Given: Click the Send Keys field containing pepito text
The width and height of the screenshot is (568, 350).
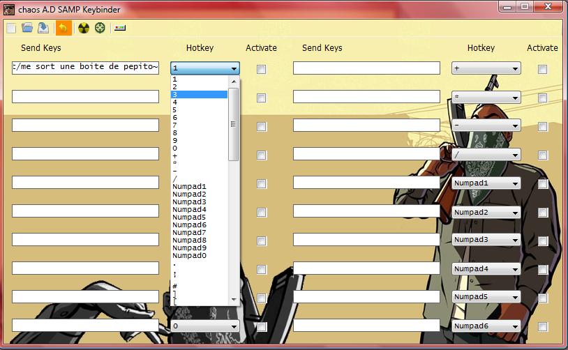Looking at the screenshot, I should (x=86, y=68).
